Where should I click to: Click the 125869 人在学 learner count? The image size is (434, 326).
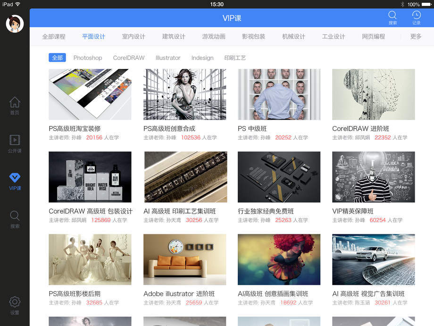(x=109, y=220)
